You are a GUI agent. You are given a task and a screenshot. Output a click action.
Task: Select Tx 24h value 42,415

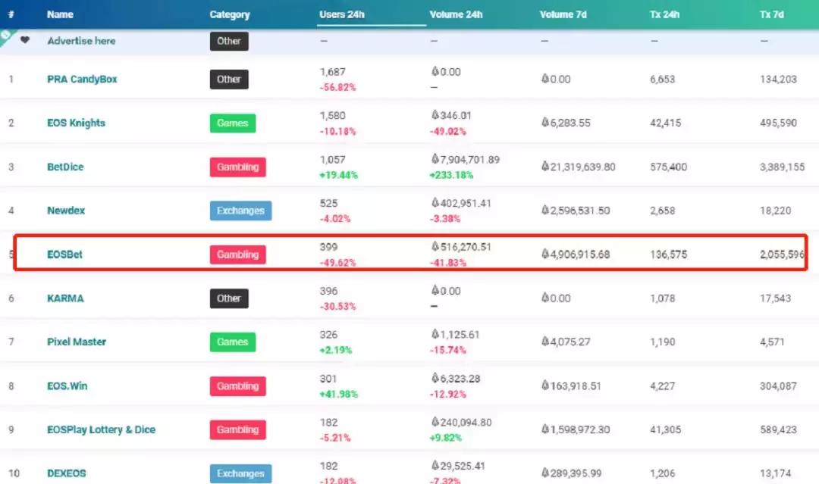click(x=666, y=123)
